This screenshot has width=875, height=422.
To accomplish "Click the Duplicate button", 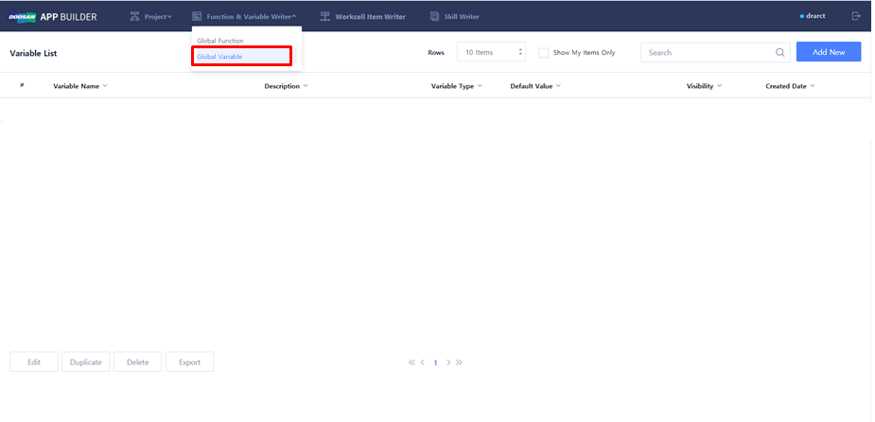I will coord(86,362).
